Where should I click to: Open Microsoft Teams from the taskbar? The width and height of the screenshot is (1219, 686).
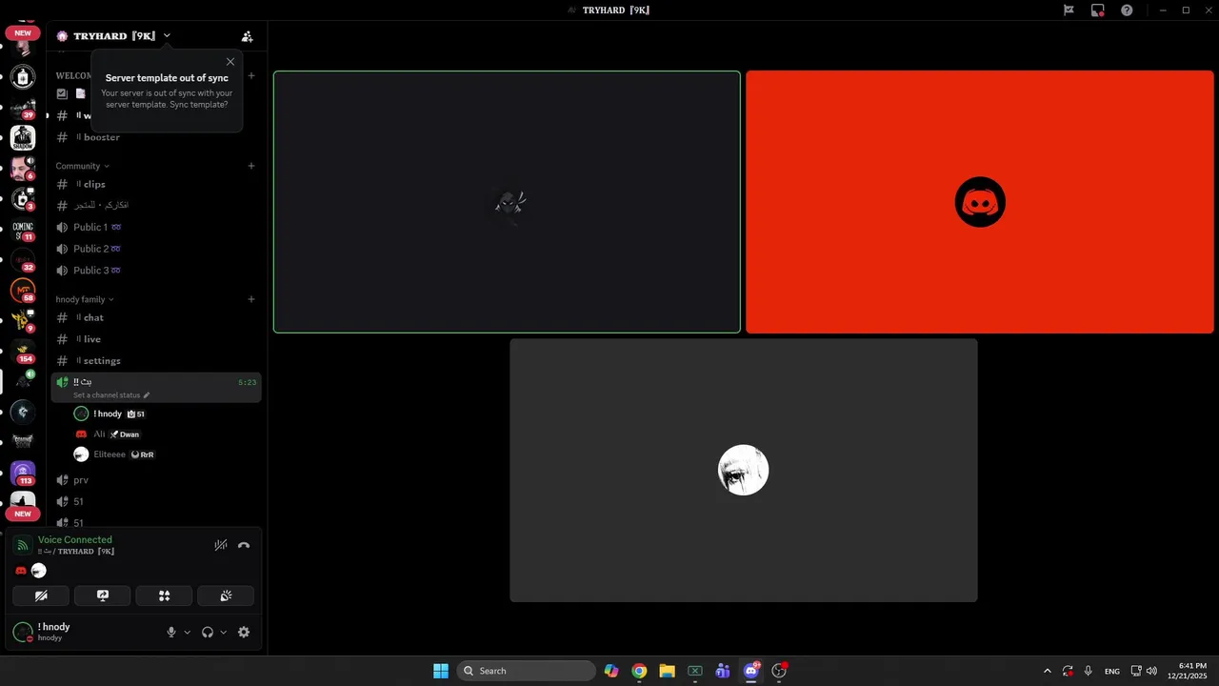tap(723, 671)
